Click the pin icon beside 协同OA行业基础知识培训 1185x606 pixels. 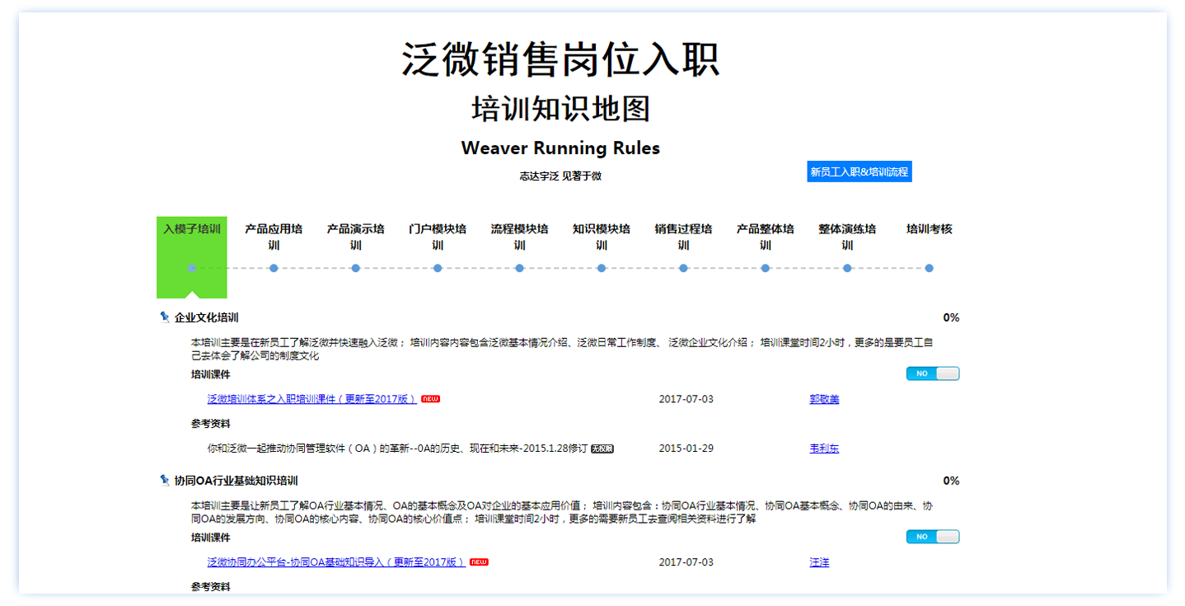pyautogui.click(x=164, y=481)
